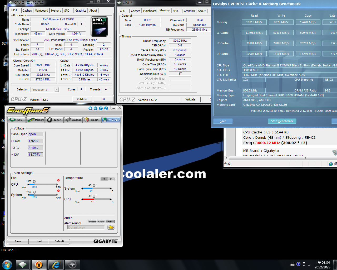Screen dimensions: 337x270
Task: Open the Processor #1 selection dropdown
Action: (56, 90)
